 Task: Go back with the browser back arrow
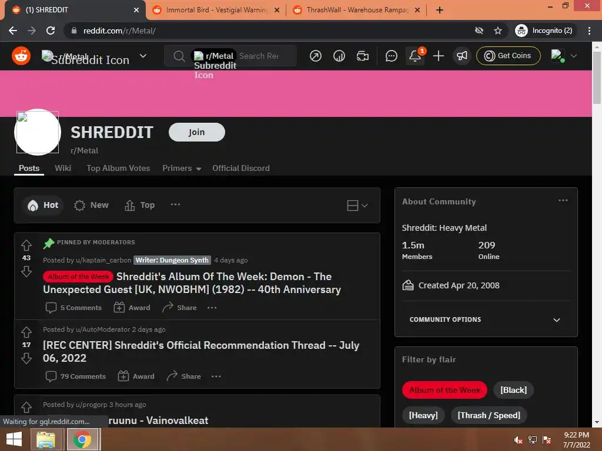(13, 31)
